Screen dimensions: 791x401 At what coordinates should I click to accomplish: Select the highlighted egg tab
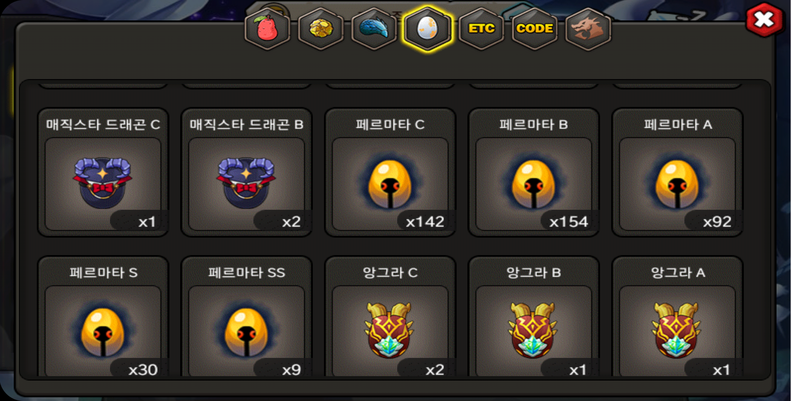(428, 29)
